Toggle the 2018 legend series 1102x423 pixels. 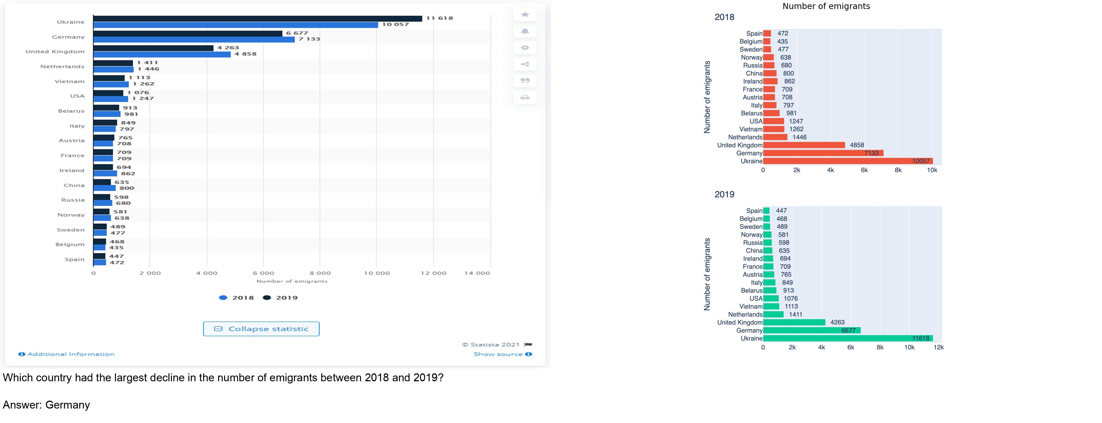coord(236,298)
